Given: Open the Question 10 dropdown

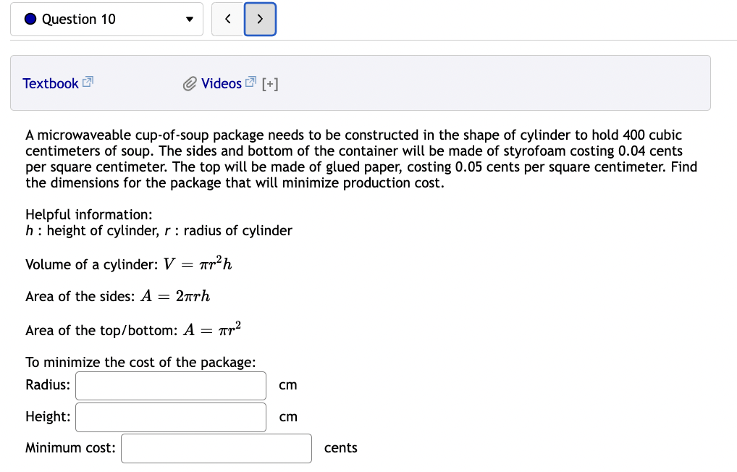Looking at the screenshot, I should (x=106, y=20).
